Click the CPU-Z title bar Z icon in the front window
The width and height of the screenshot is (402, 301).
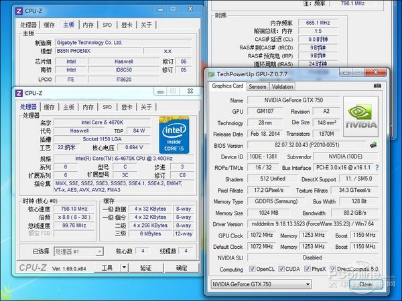(x=20, y=93)
